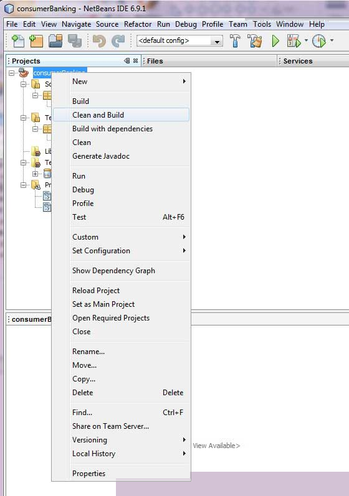Click the Debug Main Project icon
This screenshot has height=496, width=349.
[x=294, y=41]
